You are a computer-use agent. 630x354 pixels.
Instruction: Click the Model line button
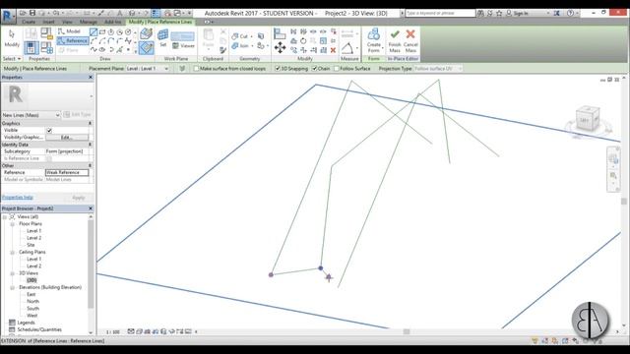pyautogui.click(x=69, y=31)
